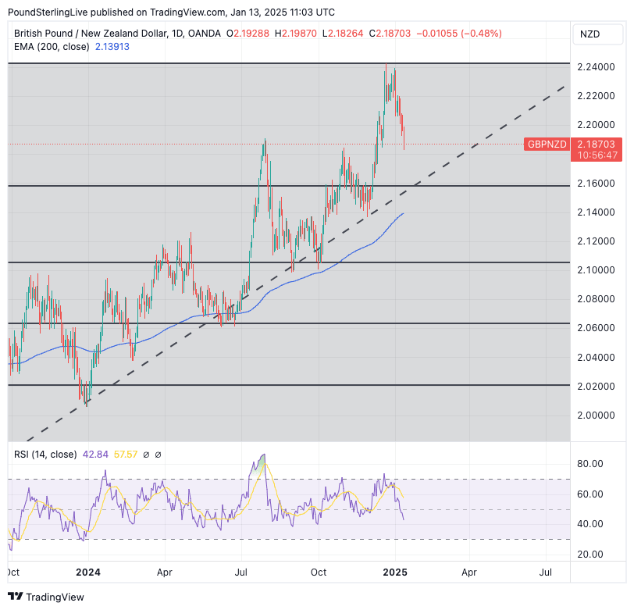Select the EMA (200, close) indicator label
Viewport: 634px width, 610px height.
(x=52, y=47)
